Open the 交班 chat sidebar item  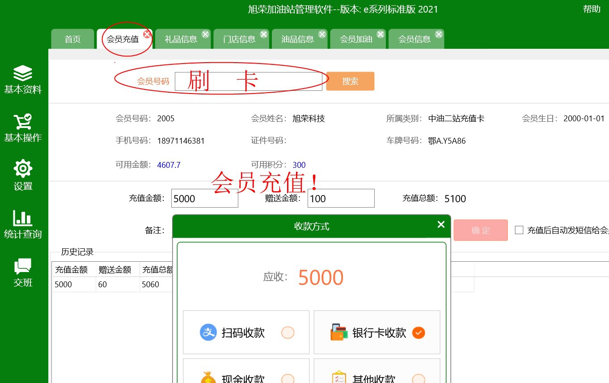coord(23,273)
